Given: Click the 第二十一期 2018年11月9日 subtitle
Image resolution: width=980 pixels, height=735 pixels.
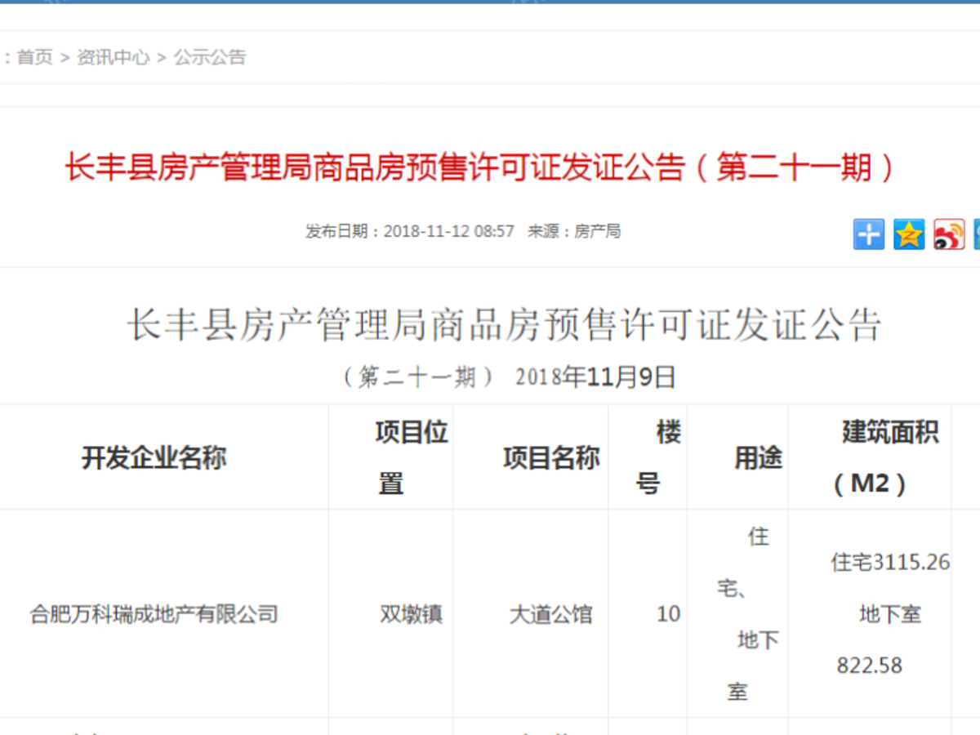Looking at the screenshot, I should pyautogui.click(x=507, y=376).
